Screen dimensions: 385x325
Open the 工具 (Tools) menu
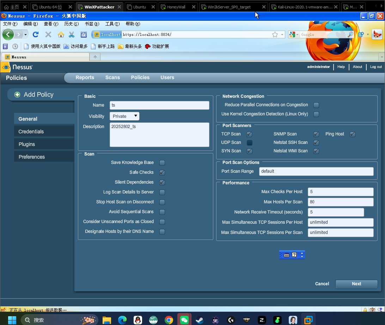[x=112, y=24]
